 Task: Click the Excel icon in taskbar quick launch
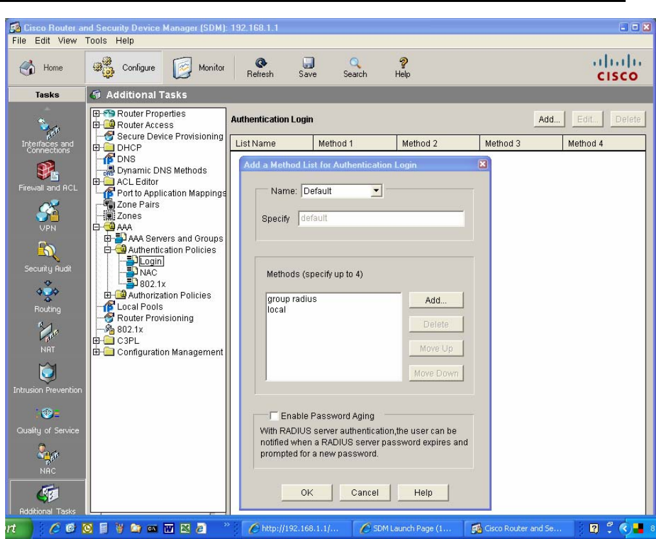185,529
